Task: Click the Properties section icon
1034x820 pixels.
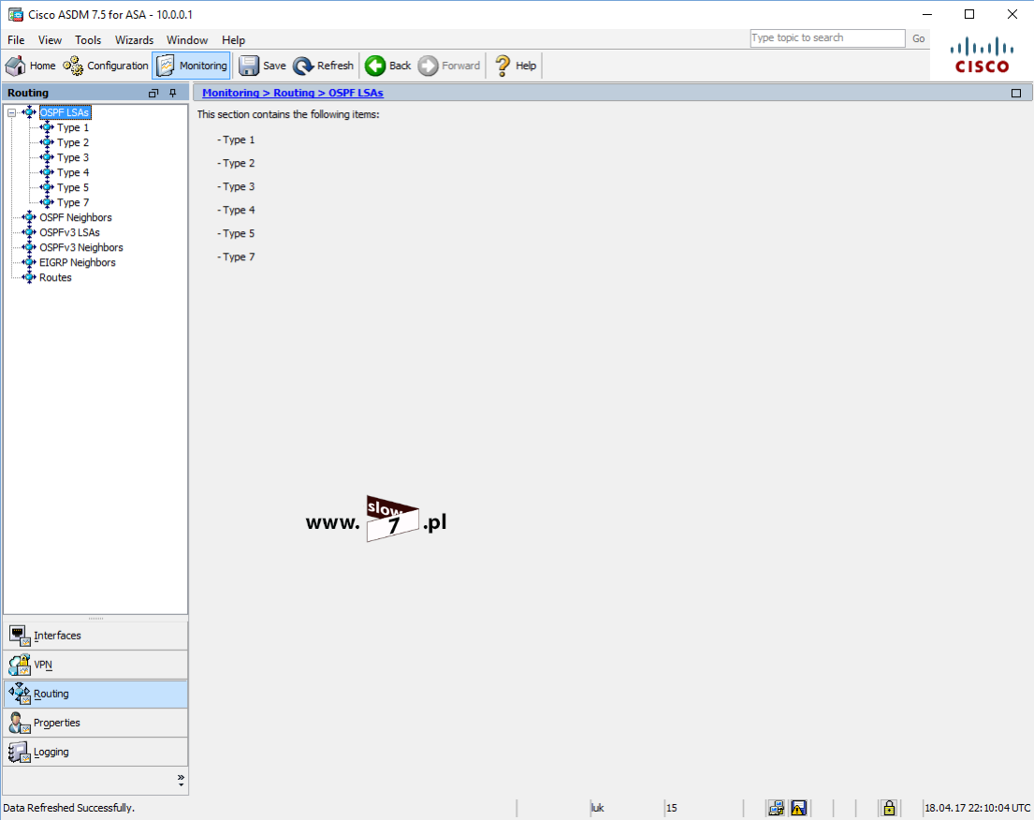Action: [x=20, y=723]
